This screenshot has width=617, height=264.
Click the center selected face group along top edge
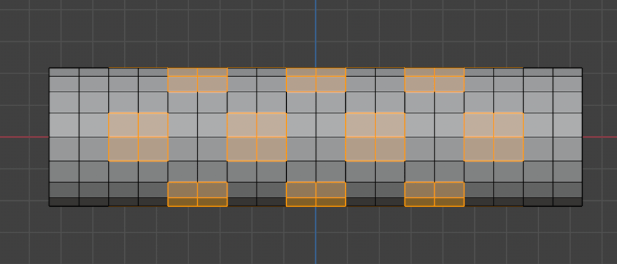[x=316, y=80]
